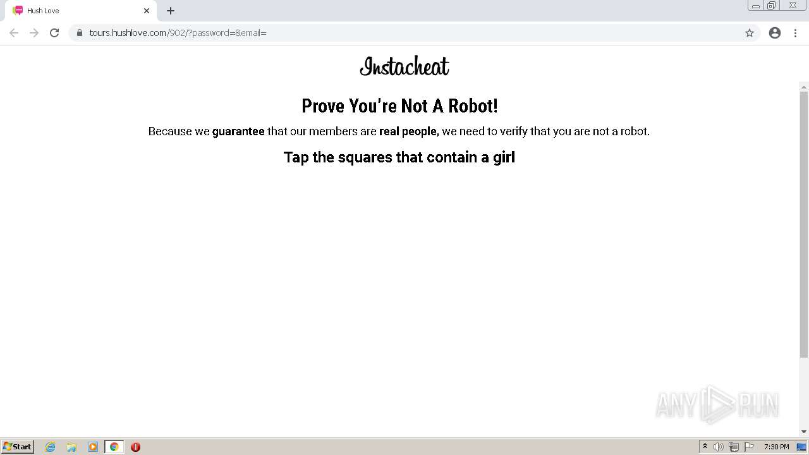
Task: Click Chrome icon in taskbar
Action: (114, 447)
